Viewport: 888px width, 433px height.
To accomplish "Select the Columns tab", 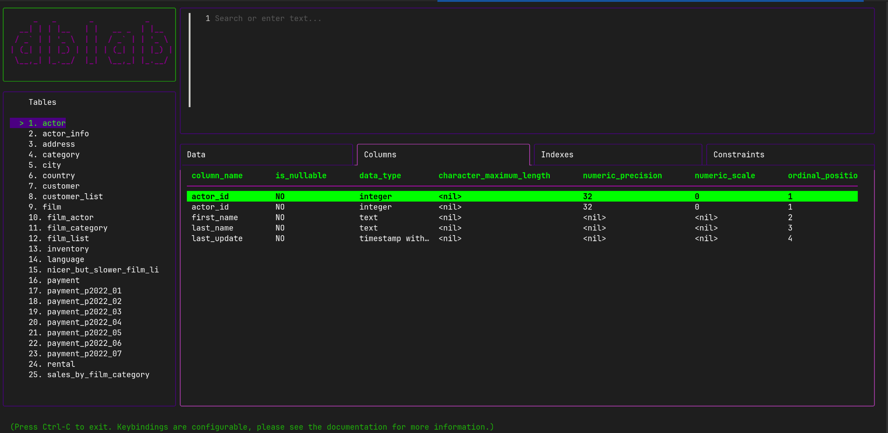I will point(443,155).
